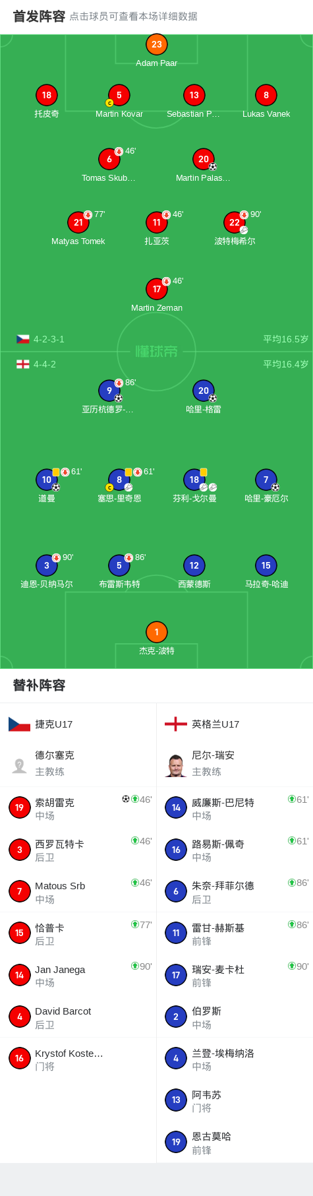Tap England goalkeeper number 1 orange icon

157,632
